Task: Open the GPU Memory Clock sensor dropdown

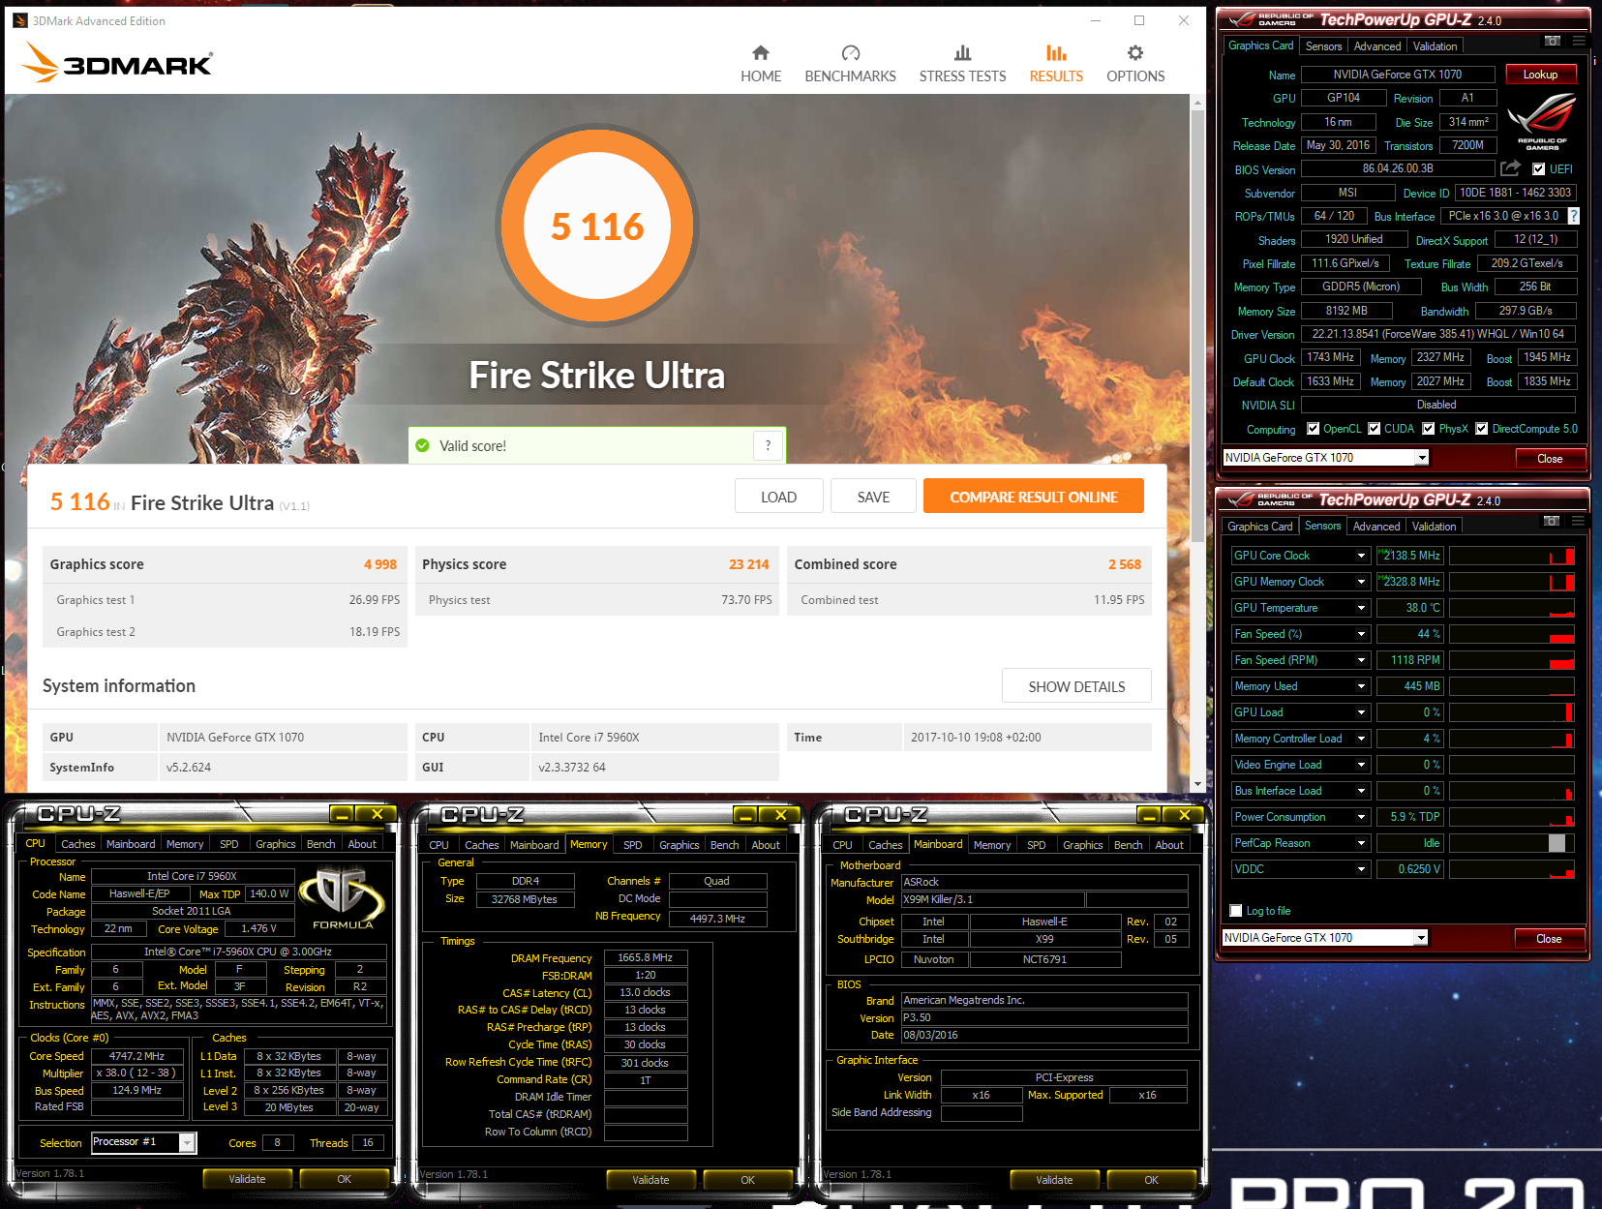Action: click(1361, 582)
